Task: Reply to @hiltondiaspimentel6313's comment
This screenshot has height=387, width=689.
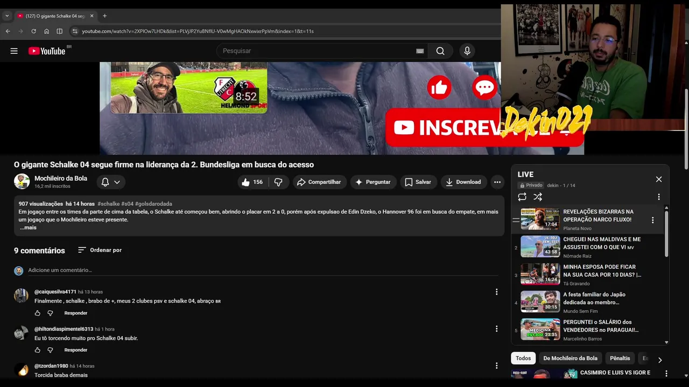Action: 76,350
